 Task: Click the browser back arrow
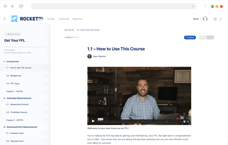point(6,6)
